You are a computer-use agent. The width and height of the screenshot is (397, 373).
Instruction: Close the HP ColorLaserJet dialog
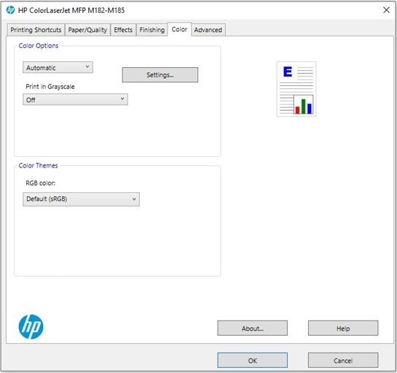386,10
